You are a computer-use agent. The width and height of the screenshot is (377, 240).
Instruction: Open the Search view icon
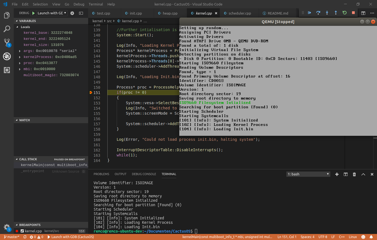click(x=7, y=29)
